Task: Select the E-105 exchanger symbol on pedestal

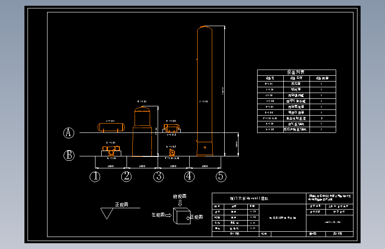Action: tap(171, 128)
